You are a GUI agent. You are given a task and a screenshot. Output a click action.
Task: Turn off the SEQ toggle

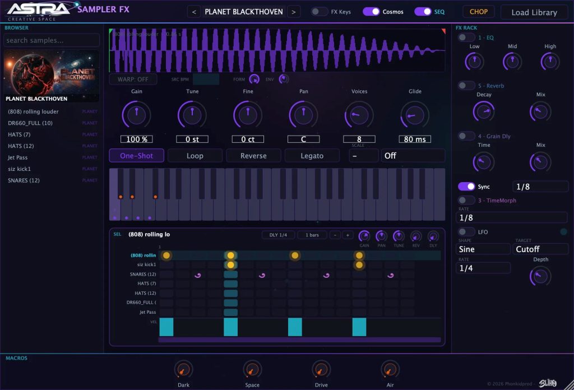pos(423,12)
